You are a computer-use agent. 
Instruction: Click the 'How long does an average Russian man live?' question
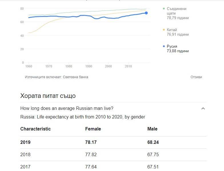67,108
